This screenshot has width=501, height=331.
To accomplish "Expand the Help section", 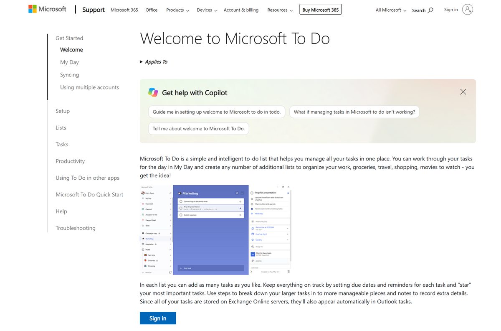I will (x=61, y=211).
